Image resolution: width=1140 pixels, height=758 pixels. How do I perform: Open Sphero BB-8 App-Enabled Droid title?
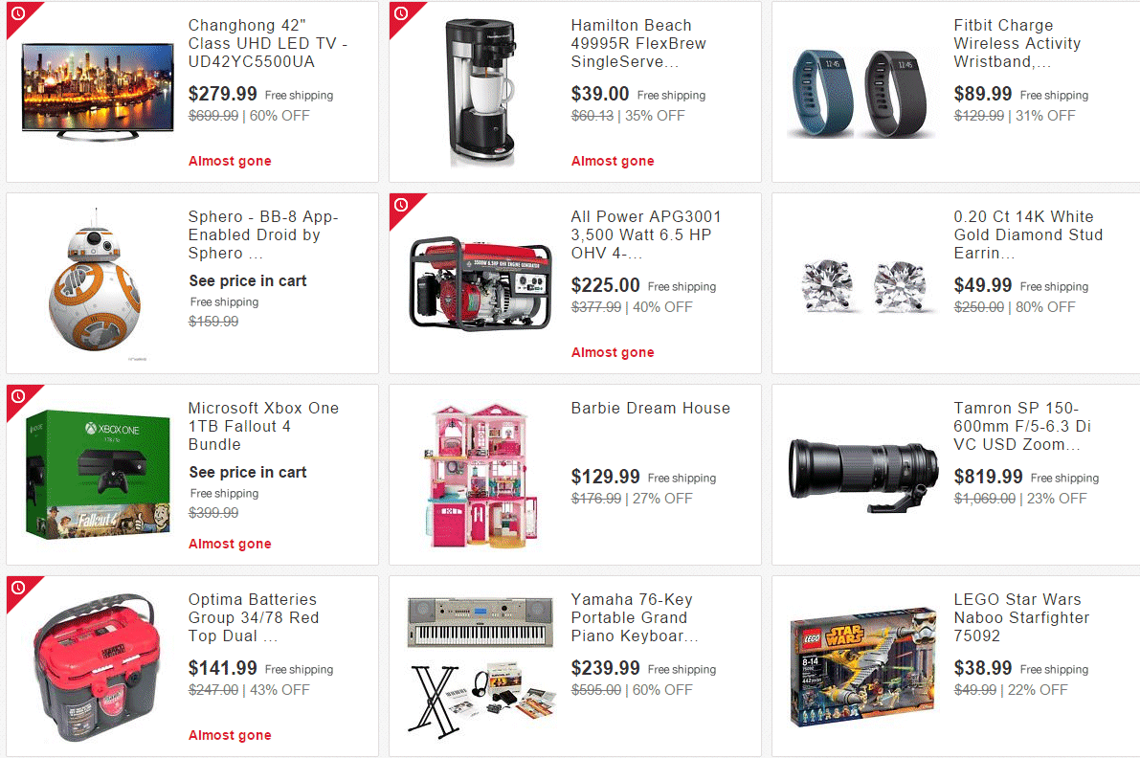(x=263, y=234)
